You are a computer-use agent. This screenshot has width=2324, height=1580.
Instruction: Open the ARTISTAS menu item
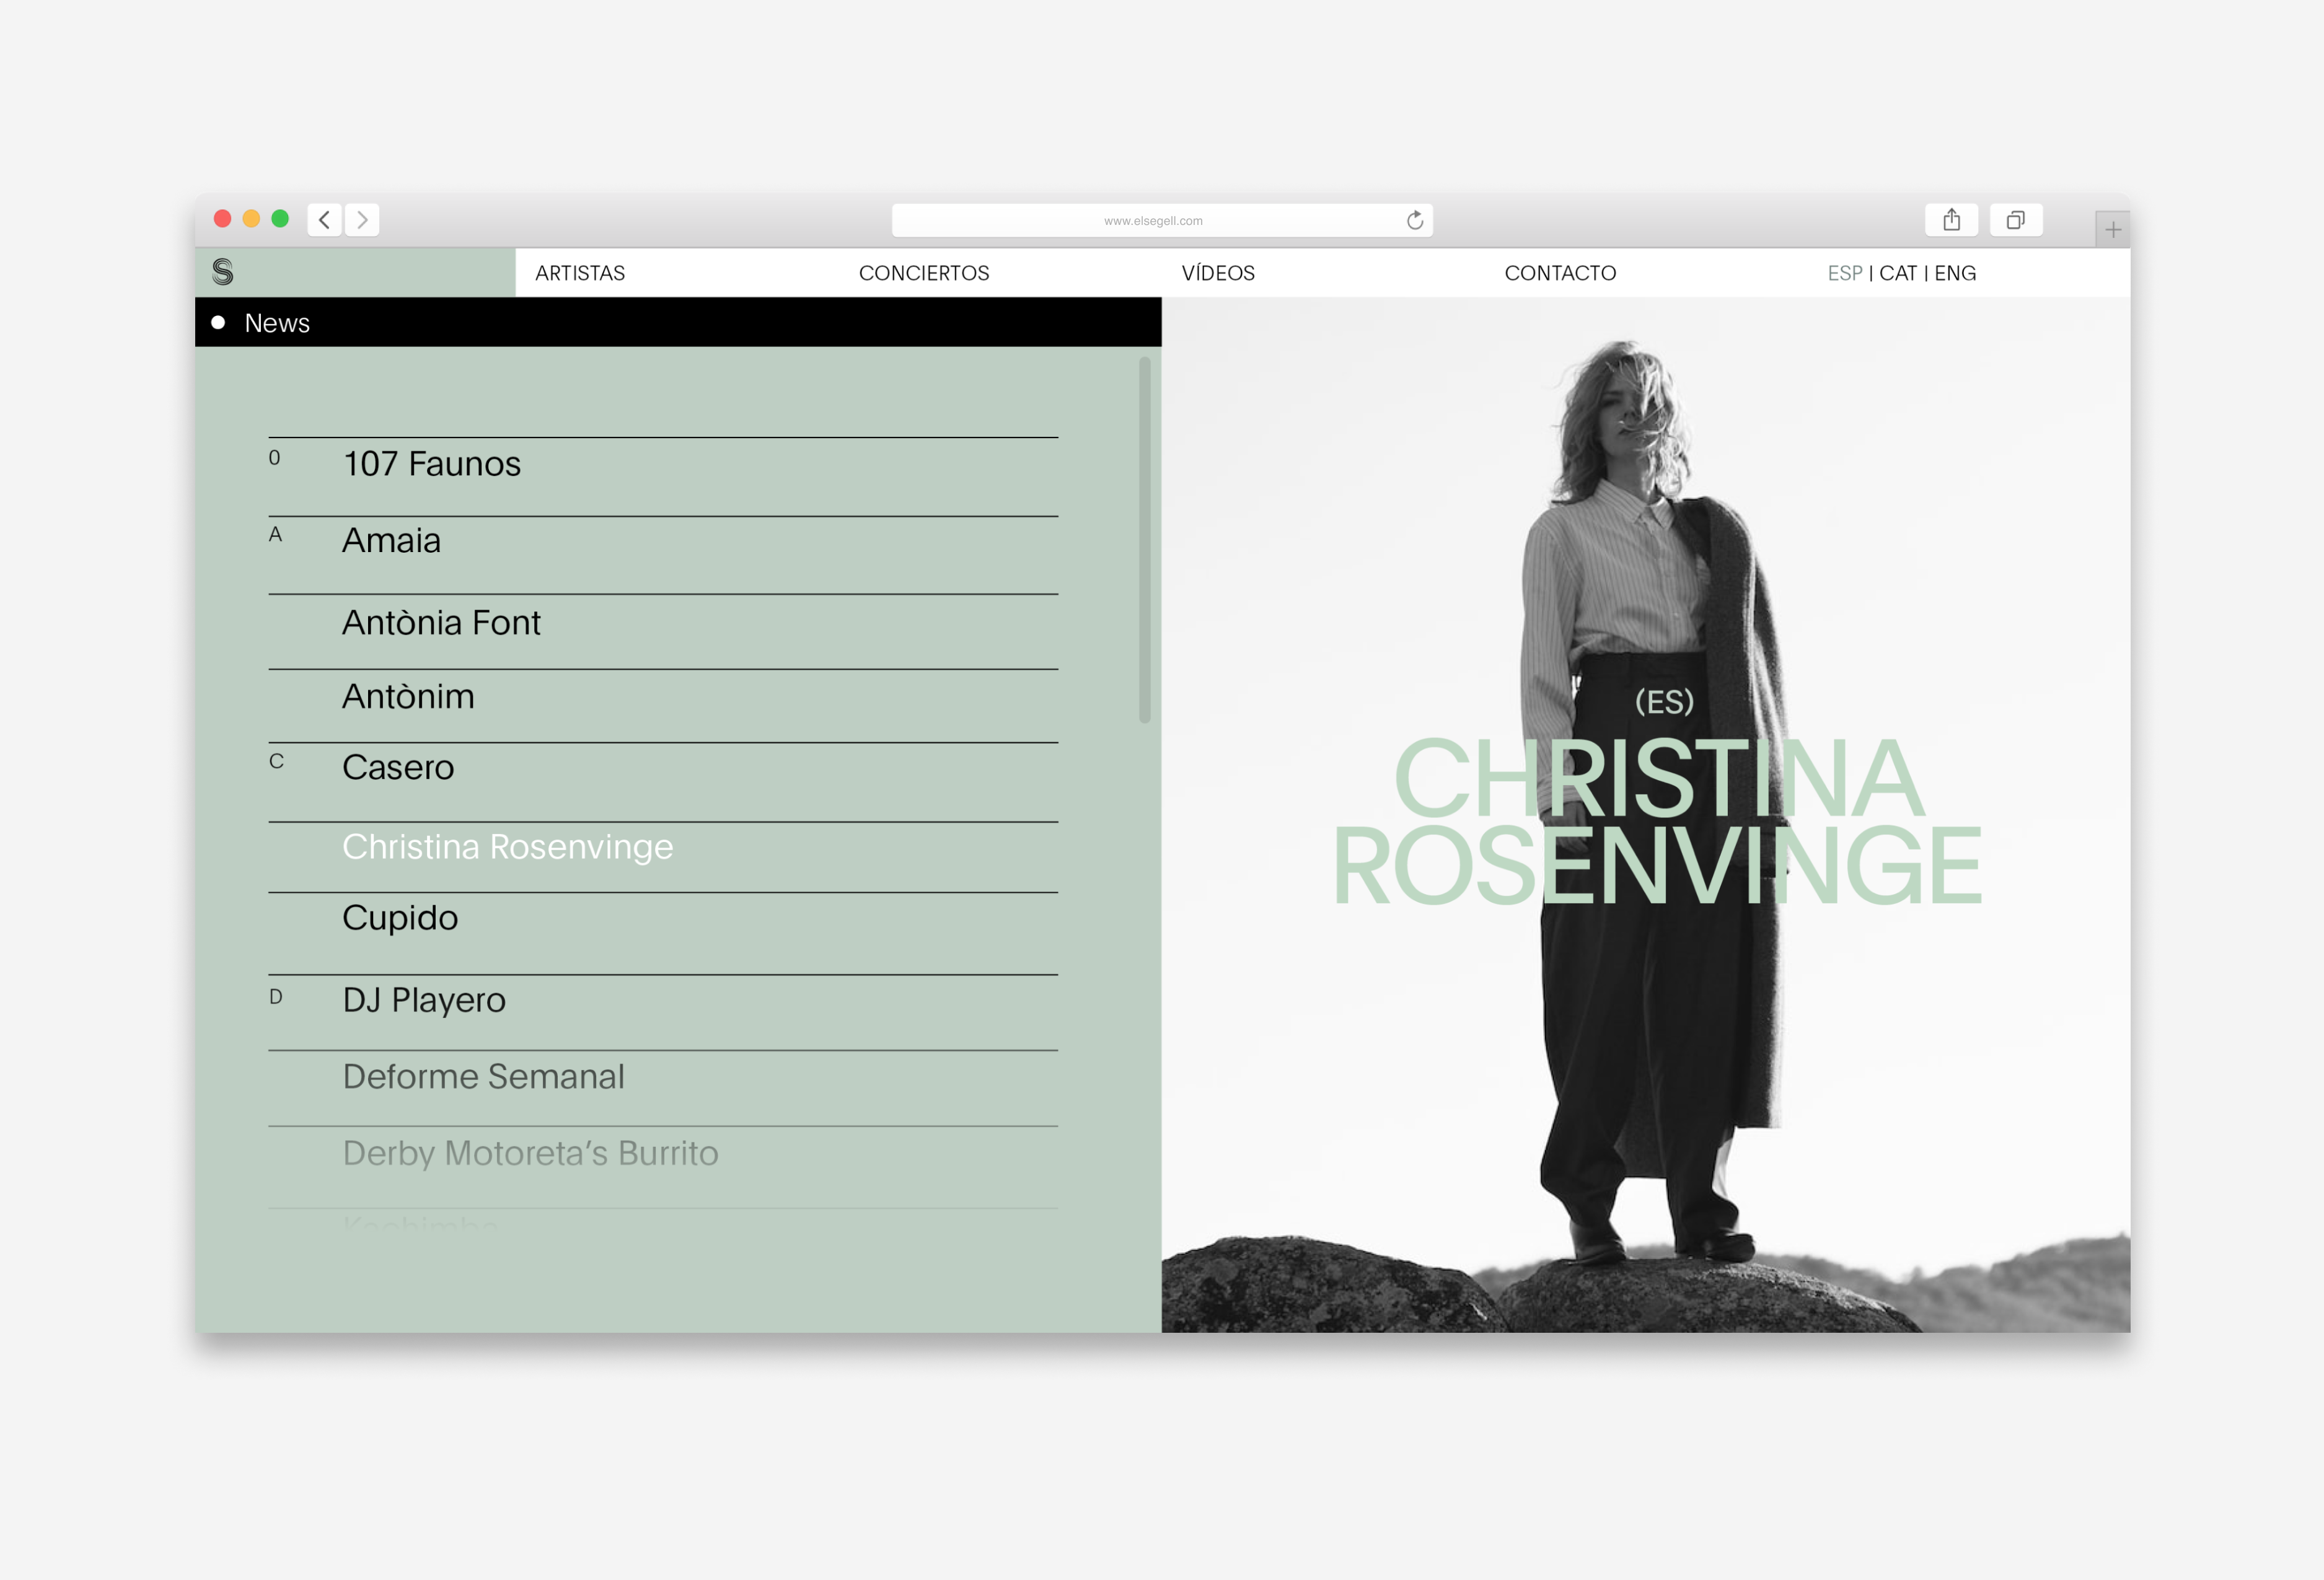click(580, 273)
